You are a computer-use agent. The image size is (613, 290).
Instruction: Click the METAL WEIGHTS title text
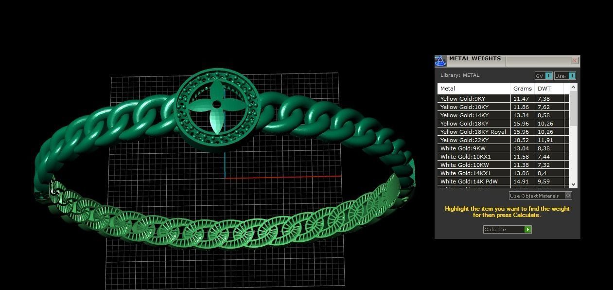coord(475,58)
